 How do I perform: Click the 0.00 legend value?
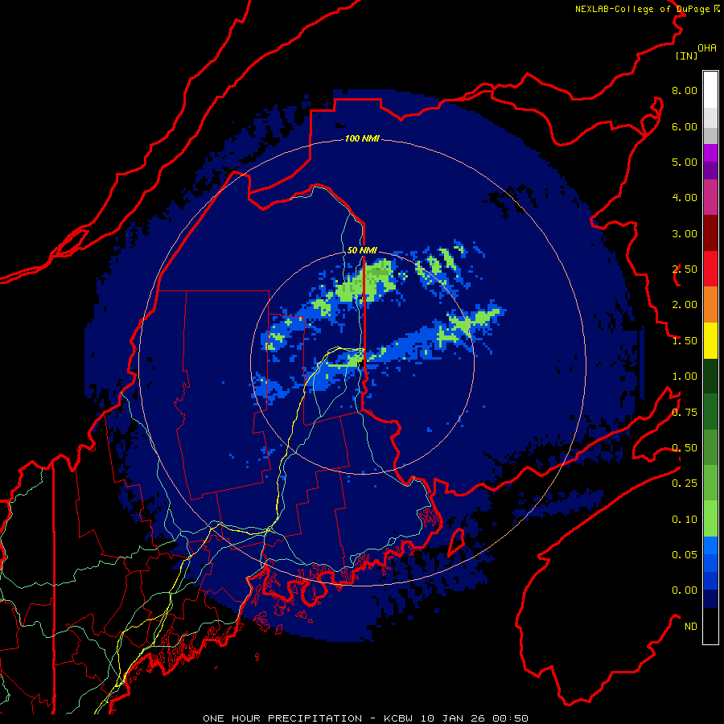(x=685, y=590)
